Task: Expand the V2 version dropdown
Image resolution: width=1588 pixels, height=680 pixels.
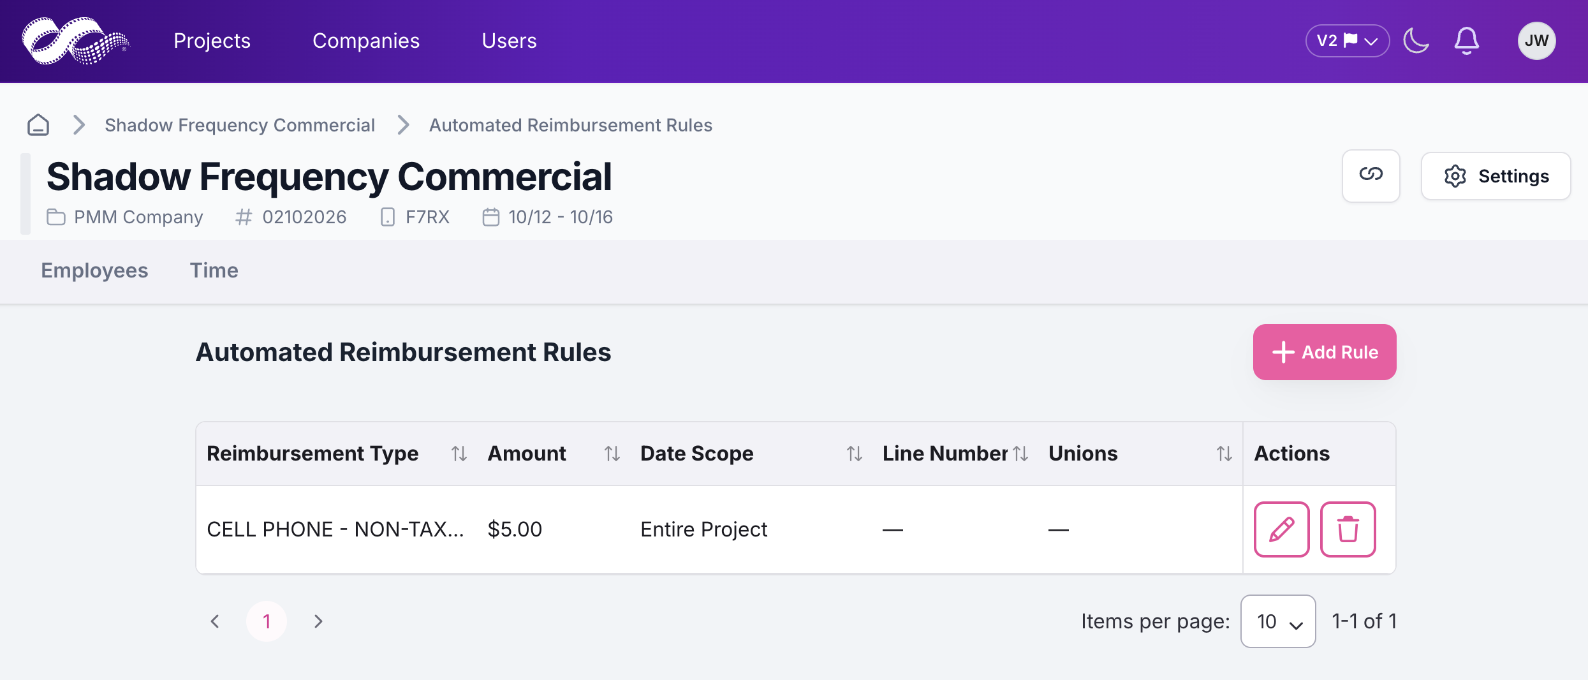Action: [x=1347, y=41]
